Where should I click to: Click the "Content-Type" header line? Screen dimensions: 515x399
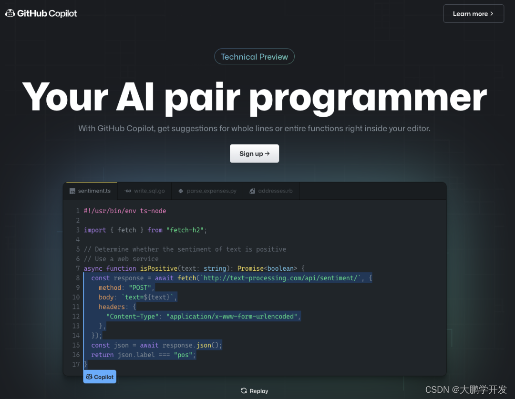[x=203, y=316]
